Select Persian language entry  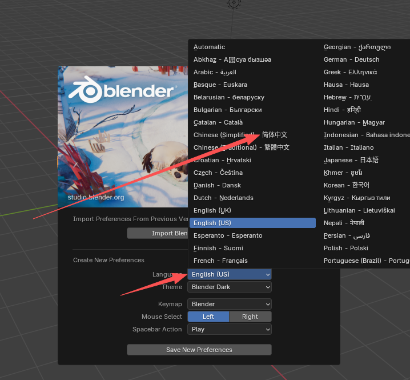click(x=365, y=235)
